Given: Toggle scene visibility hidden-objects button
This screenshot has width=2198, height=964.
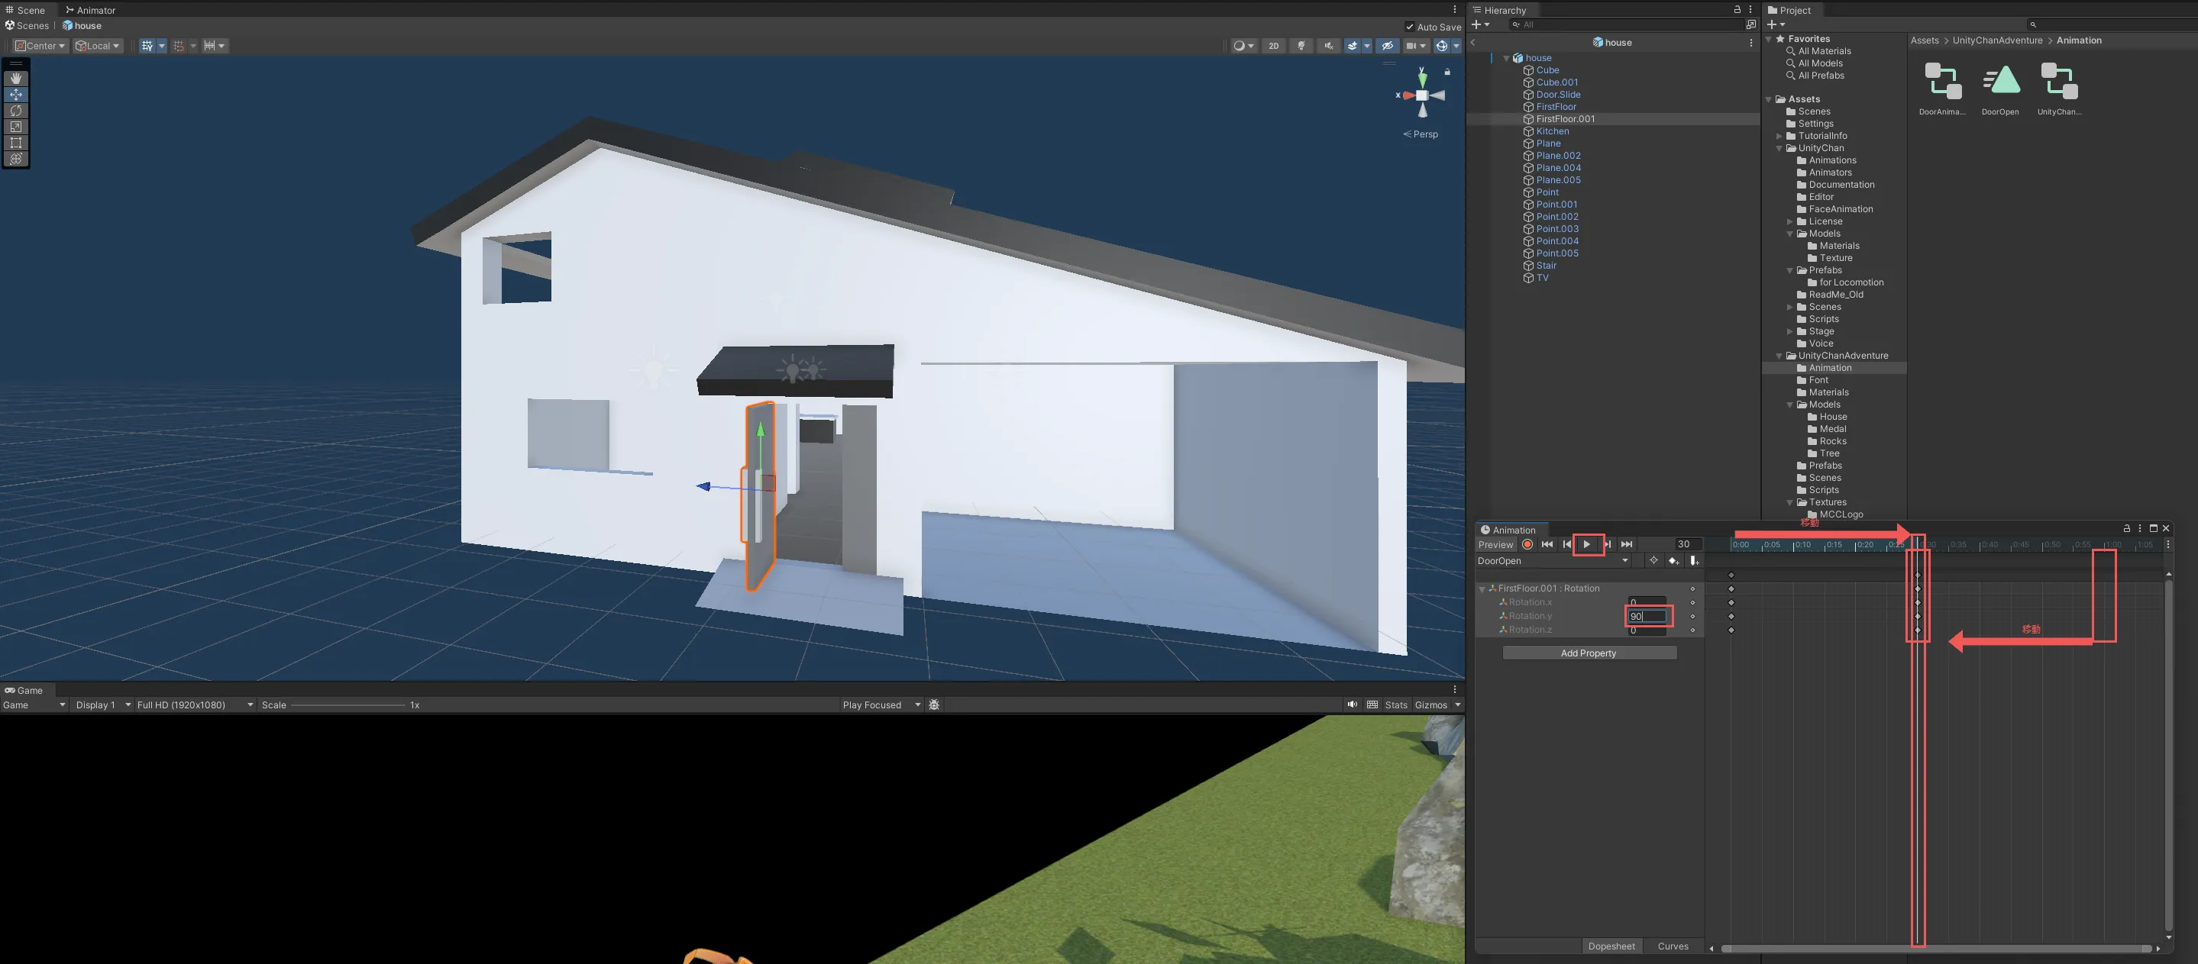Looking at the screenshot, I should [1388, 46].
